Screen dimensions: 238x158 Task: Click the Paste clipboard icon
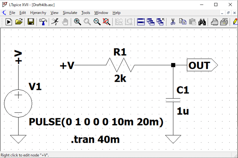(192, 22)
